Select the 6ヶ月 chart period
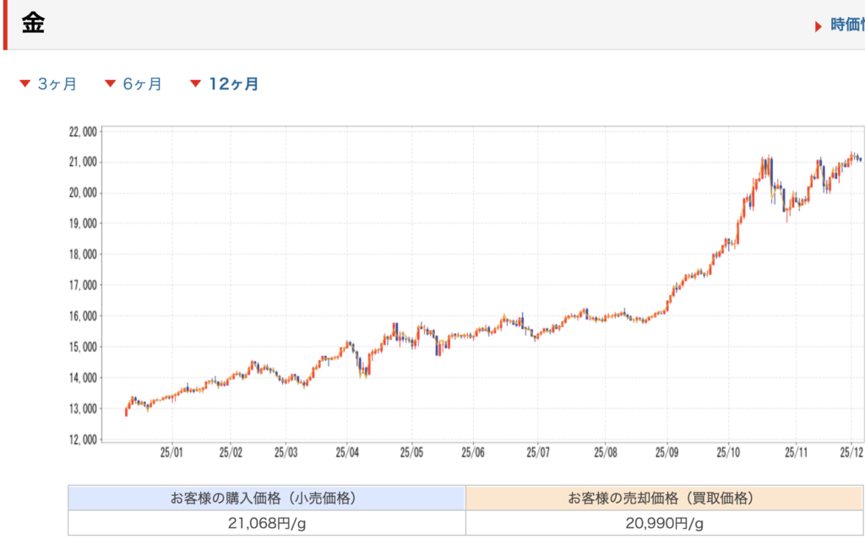 [x=142, y=84]
